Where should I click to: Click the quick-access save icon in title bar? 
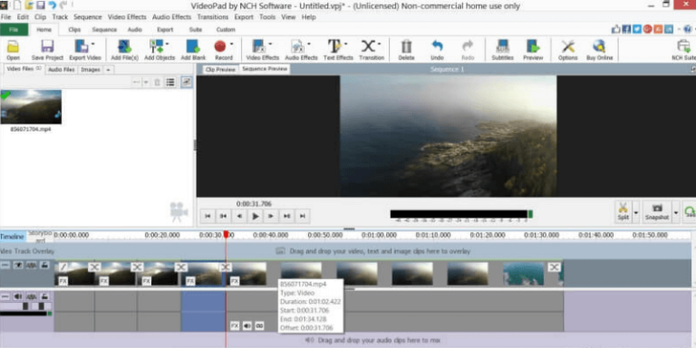[x=41, y=5]
